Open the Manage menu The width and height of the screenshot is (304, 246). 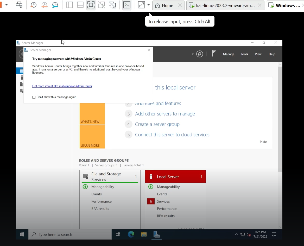[229, 54]
